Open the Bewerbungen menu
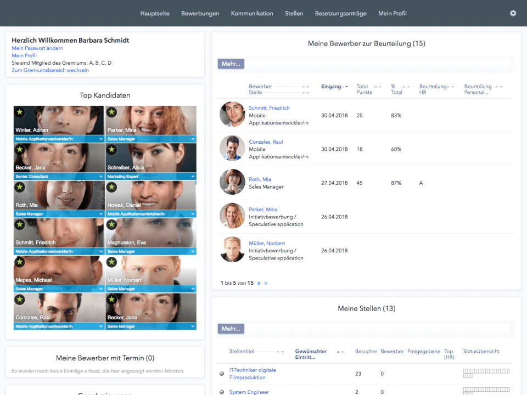The image size is (527, 395). tap(200, 13)
